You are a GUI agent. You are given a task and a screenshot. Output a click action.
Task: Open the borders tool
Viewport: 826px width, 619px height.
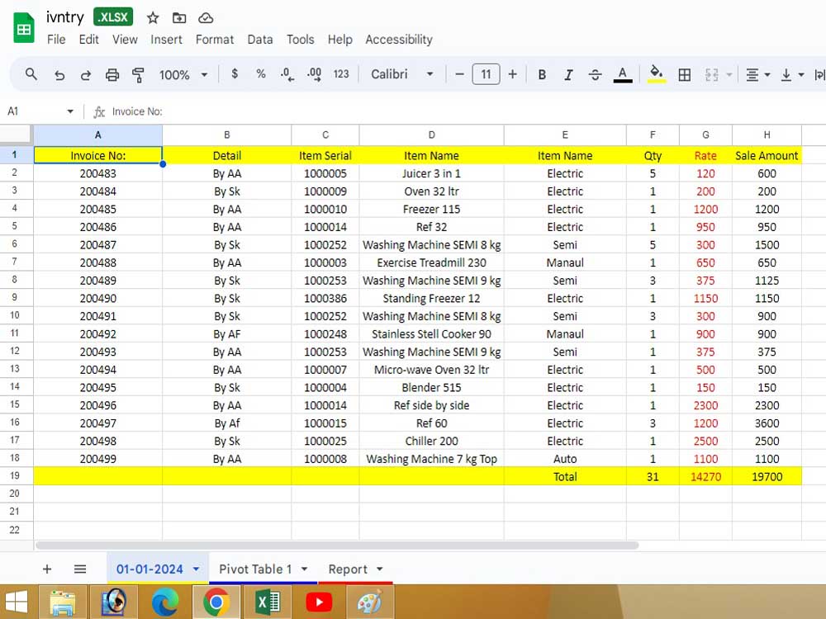coord(684,75)
